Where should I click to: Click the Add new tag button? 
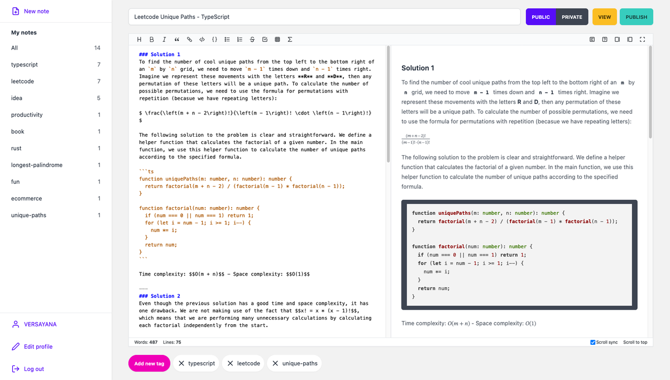pyautogui.click(x=149, y=363)
